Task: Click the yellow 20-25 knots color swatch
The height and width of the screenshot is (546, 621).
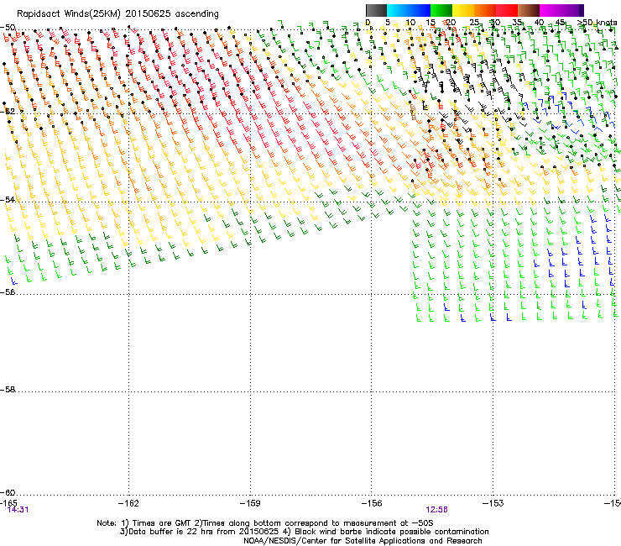Action: [463, 10]
